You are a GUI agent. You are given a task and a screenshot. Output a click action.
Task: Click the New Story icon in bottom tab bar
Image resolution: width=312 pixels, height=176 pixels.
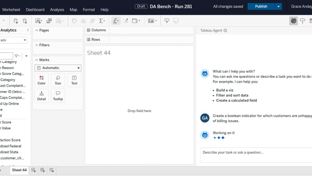[x=52, y=170]
